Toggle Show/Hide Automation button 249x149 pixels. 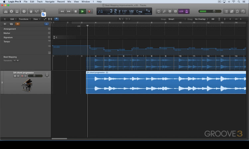(45, 19)
